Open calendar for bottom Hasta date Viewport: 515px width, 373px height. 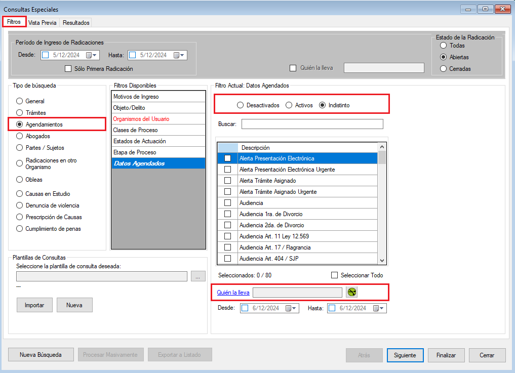[378, 308]
